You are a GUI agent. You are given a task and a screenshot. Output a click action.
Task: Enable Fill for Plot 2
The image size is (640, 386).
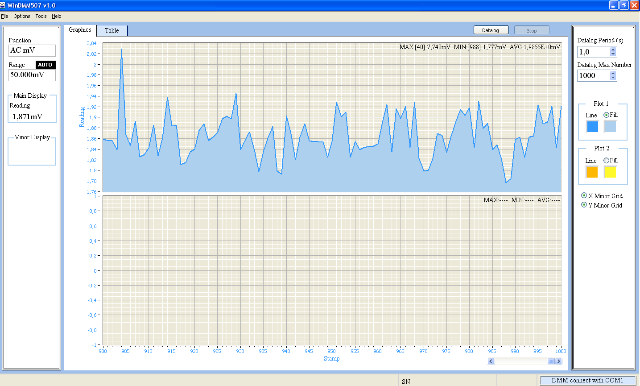tap(606, 161)
